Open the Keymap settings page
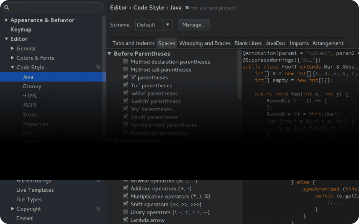 (x=21, y=30)
